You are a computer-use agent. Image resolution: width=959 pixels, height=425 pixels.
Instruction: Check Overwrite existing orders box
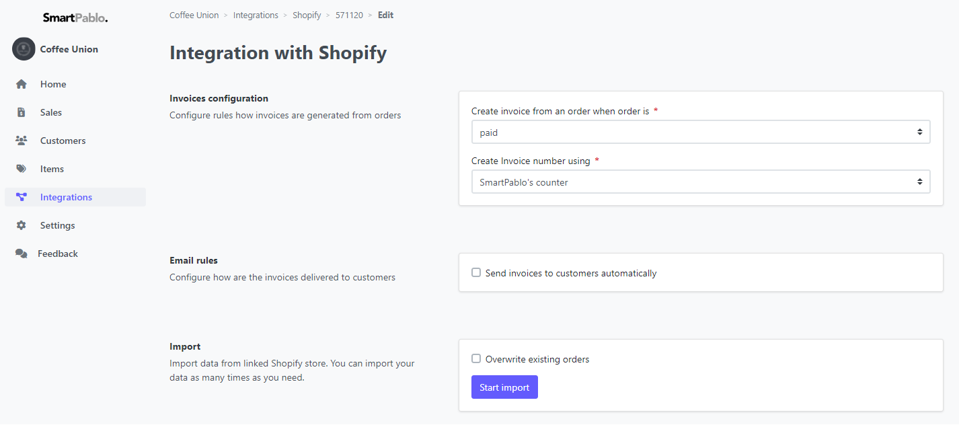[476, 359]
